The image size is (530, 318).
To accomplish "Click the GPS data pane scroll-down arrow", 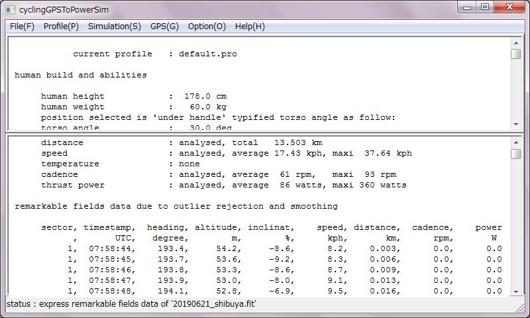I will (516, 291).
